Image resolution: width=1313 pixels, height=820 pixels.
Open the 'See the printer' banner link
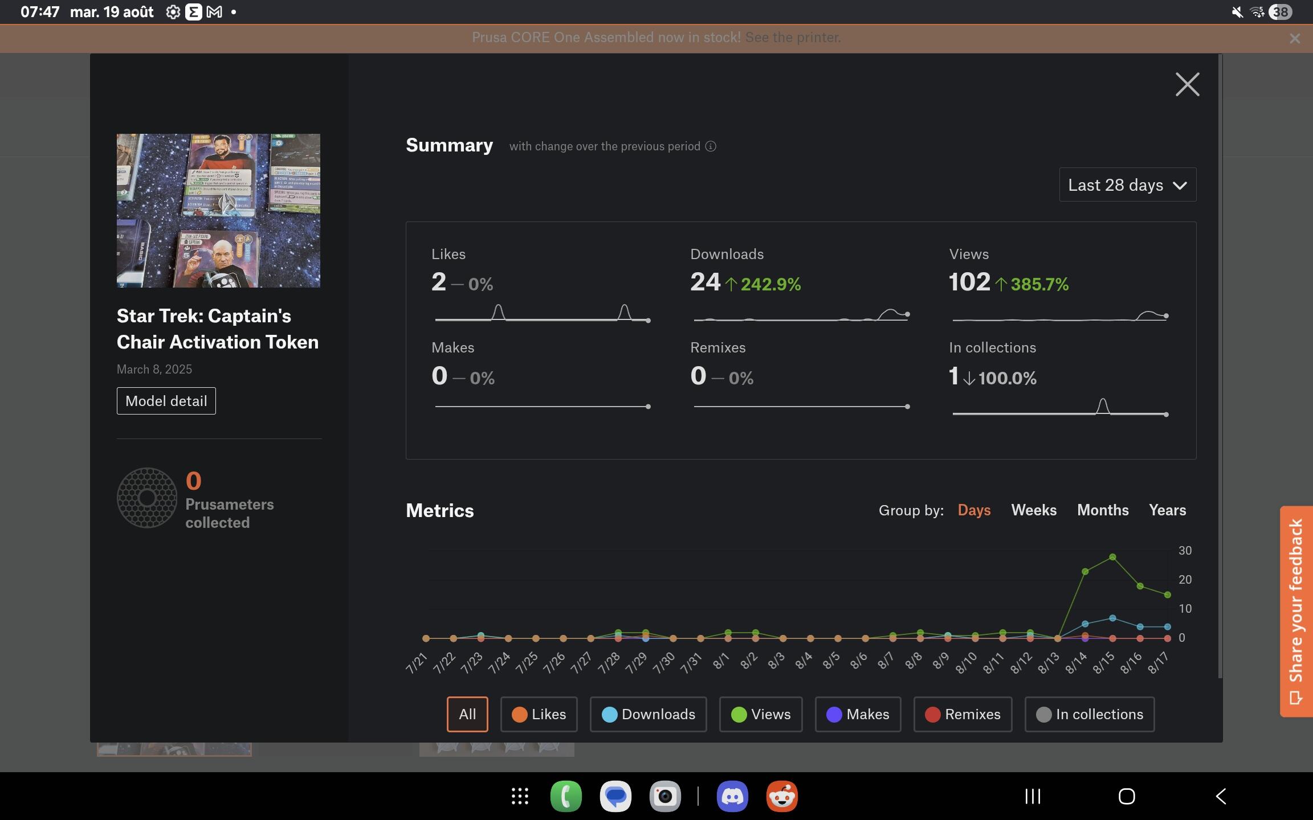click(793, 38)
